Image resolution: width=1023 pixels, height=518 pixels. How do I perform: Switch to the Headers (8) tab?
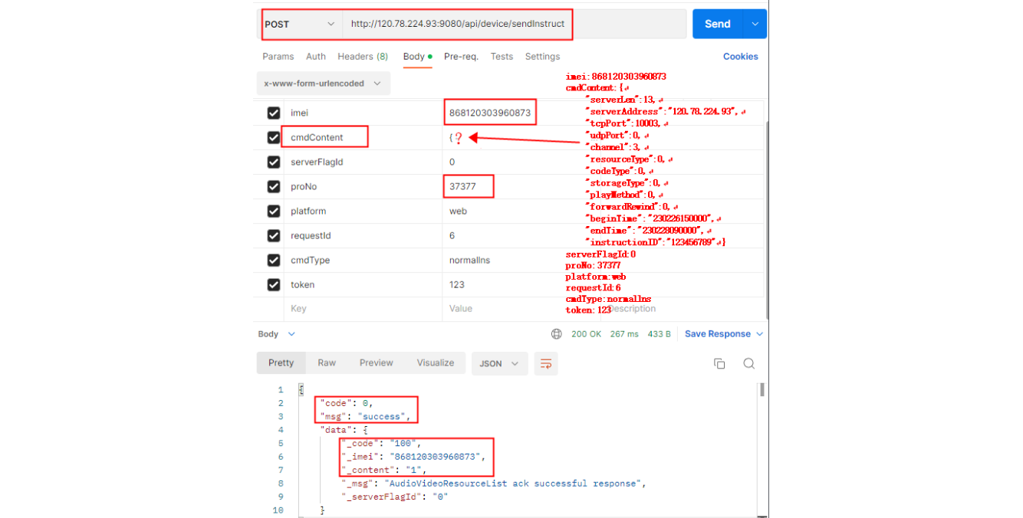[x=363, y=57]
